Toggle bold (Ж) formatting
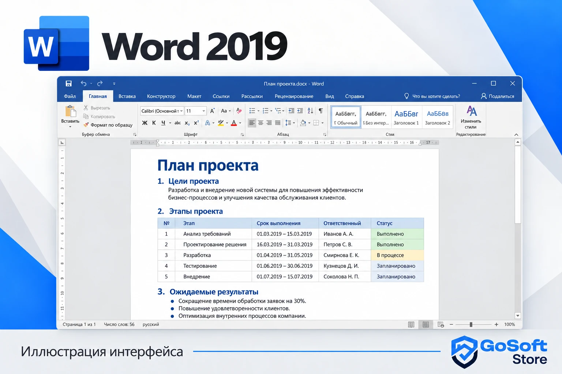 [145, 123]
